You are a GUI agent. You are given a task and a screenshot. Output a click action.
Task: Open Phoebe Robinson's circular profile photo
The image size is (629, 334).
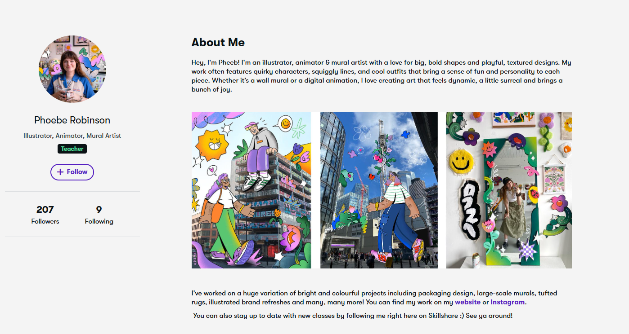click(x=72, y=69)
